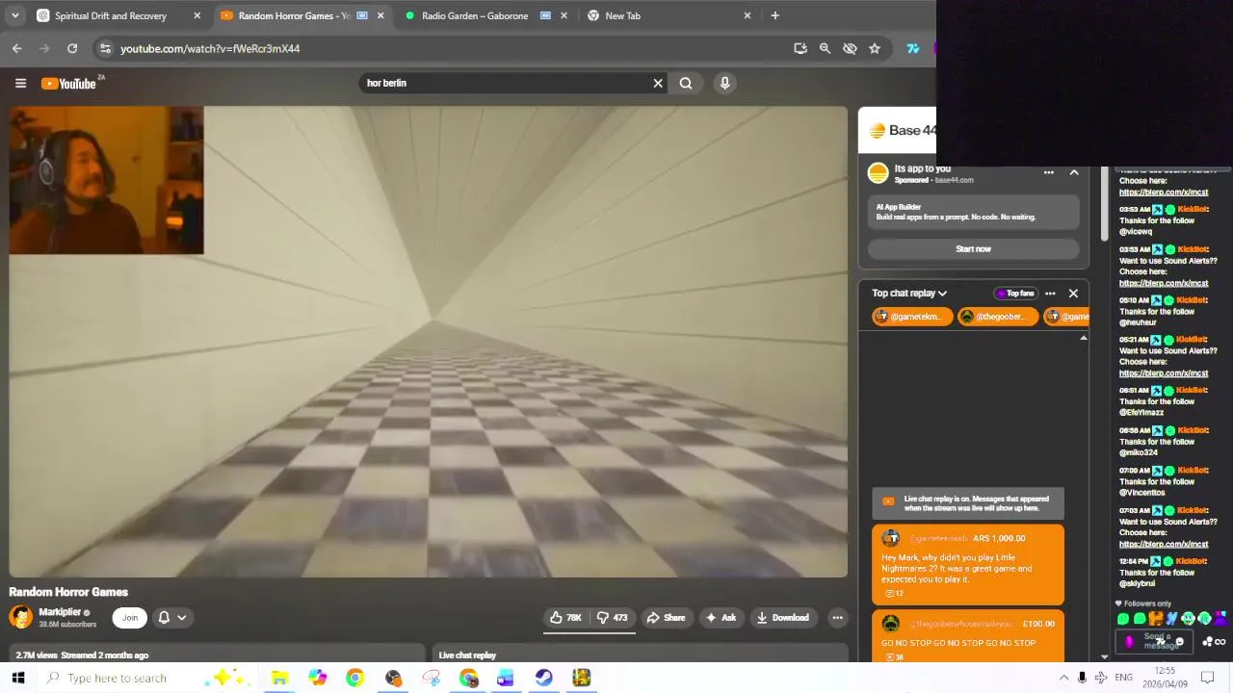Click the crossed-eye tracking protection icon
The width and height of the screenshot is (1233, 693).
[x=850, y=48]
